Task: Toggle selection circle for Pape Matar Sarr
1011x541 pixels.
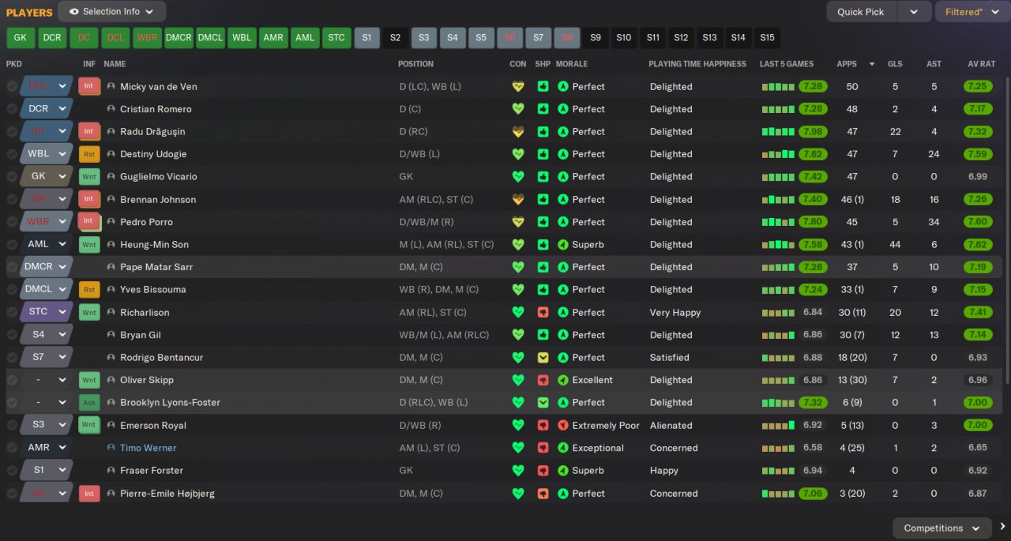Action: [12, 267]
